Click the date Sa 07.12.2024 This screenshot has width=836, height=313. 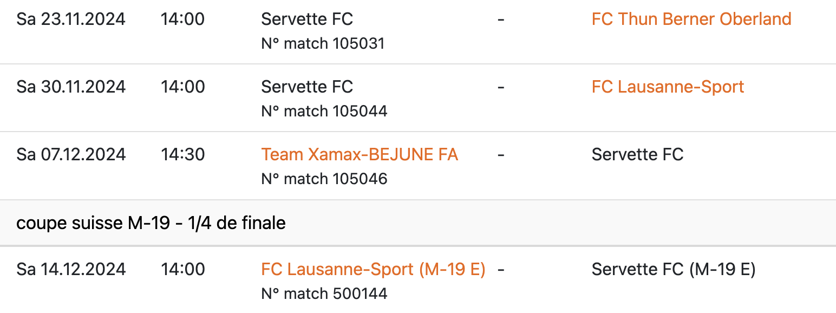point(71,155)
